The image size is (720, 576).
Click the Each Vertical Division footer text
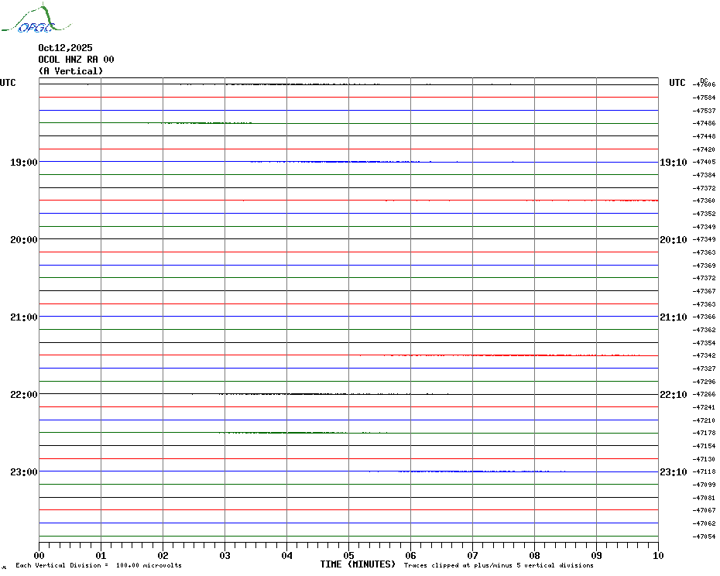[x=98, y=566]
